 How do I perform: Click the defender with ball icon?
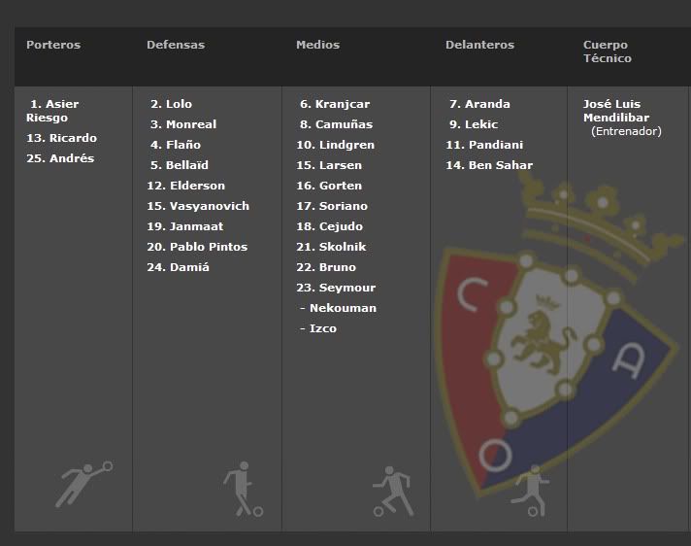(243, 489)
